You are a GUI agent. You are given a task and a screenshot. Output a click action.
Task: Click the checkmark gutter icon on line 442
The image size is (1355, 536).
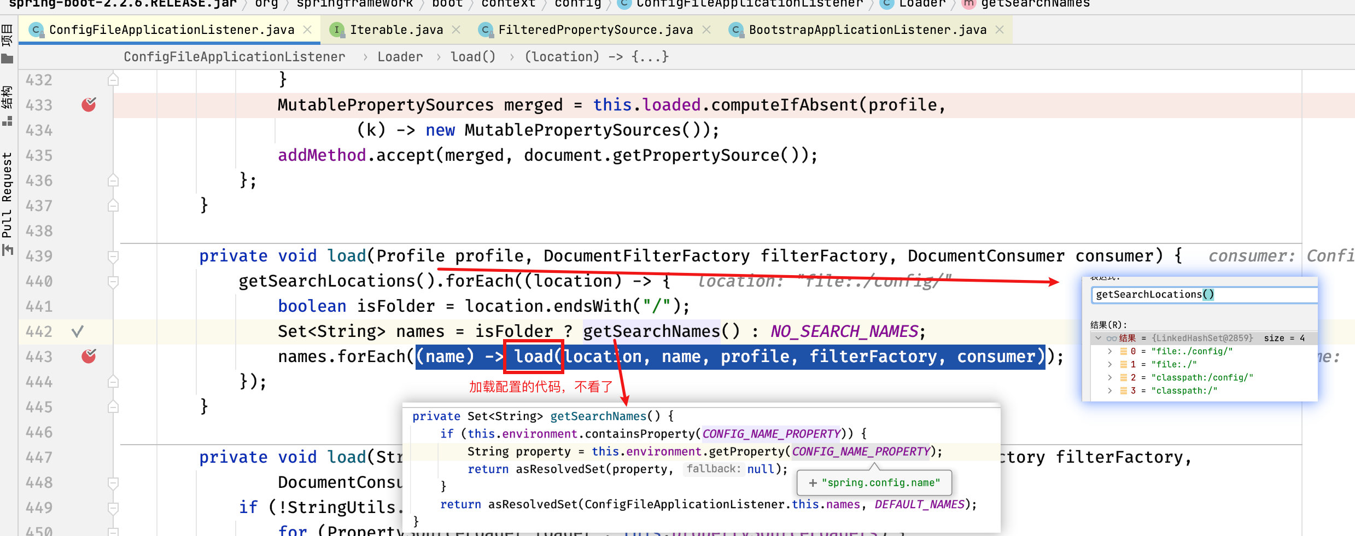78,331
